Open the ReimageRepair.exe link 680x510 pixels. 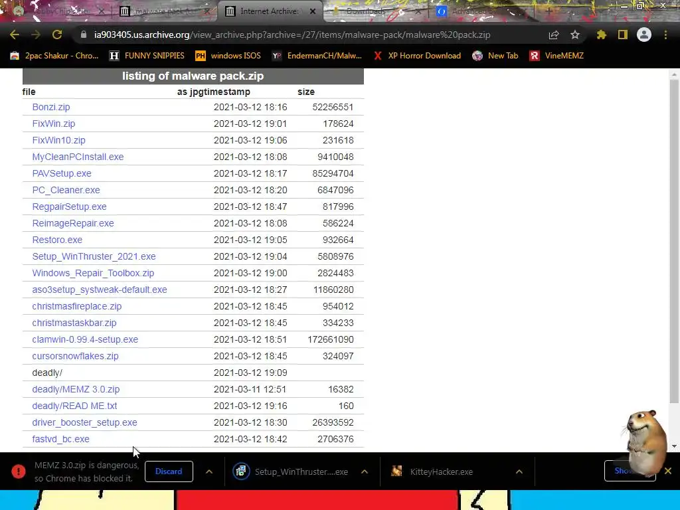click(x=73, y=223)
